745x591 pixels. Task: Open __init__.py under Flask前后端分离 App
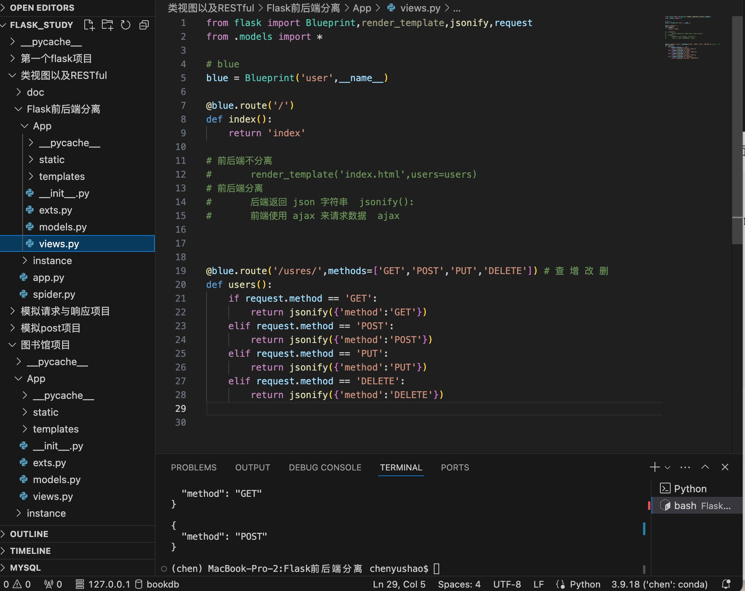coord(77,193)
